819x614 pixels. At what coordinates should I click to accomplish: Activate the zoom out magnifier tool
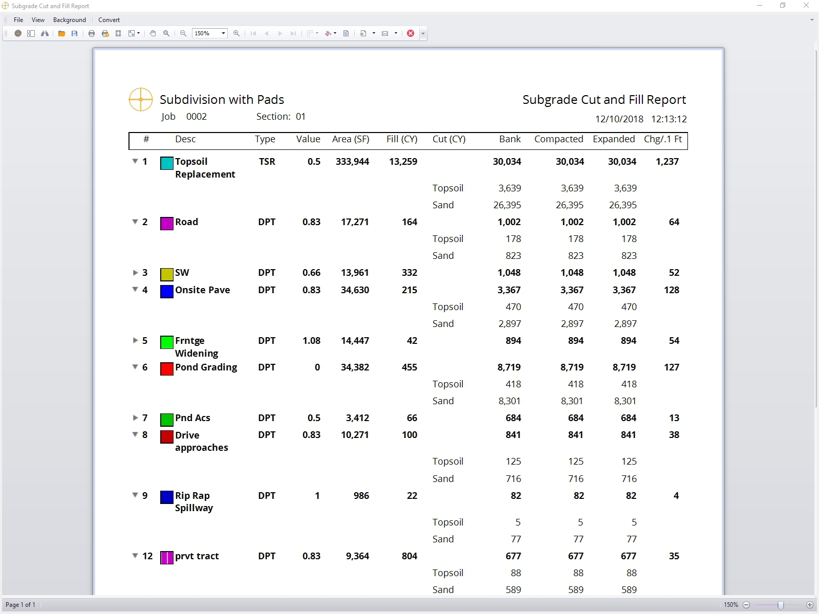(x=183, y=33)
